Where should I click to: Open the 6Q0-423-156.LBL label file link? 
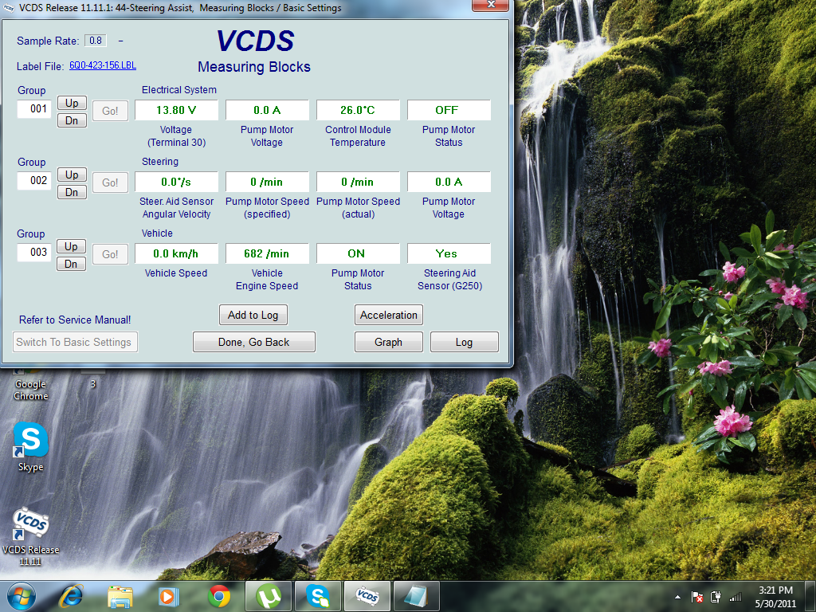click(x=103, y=66)
